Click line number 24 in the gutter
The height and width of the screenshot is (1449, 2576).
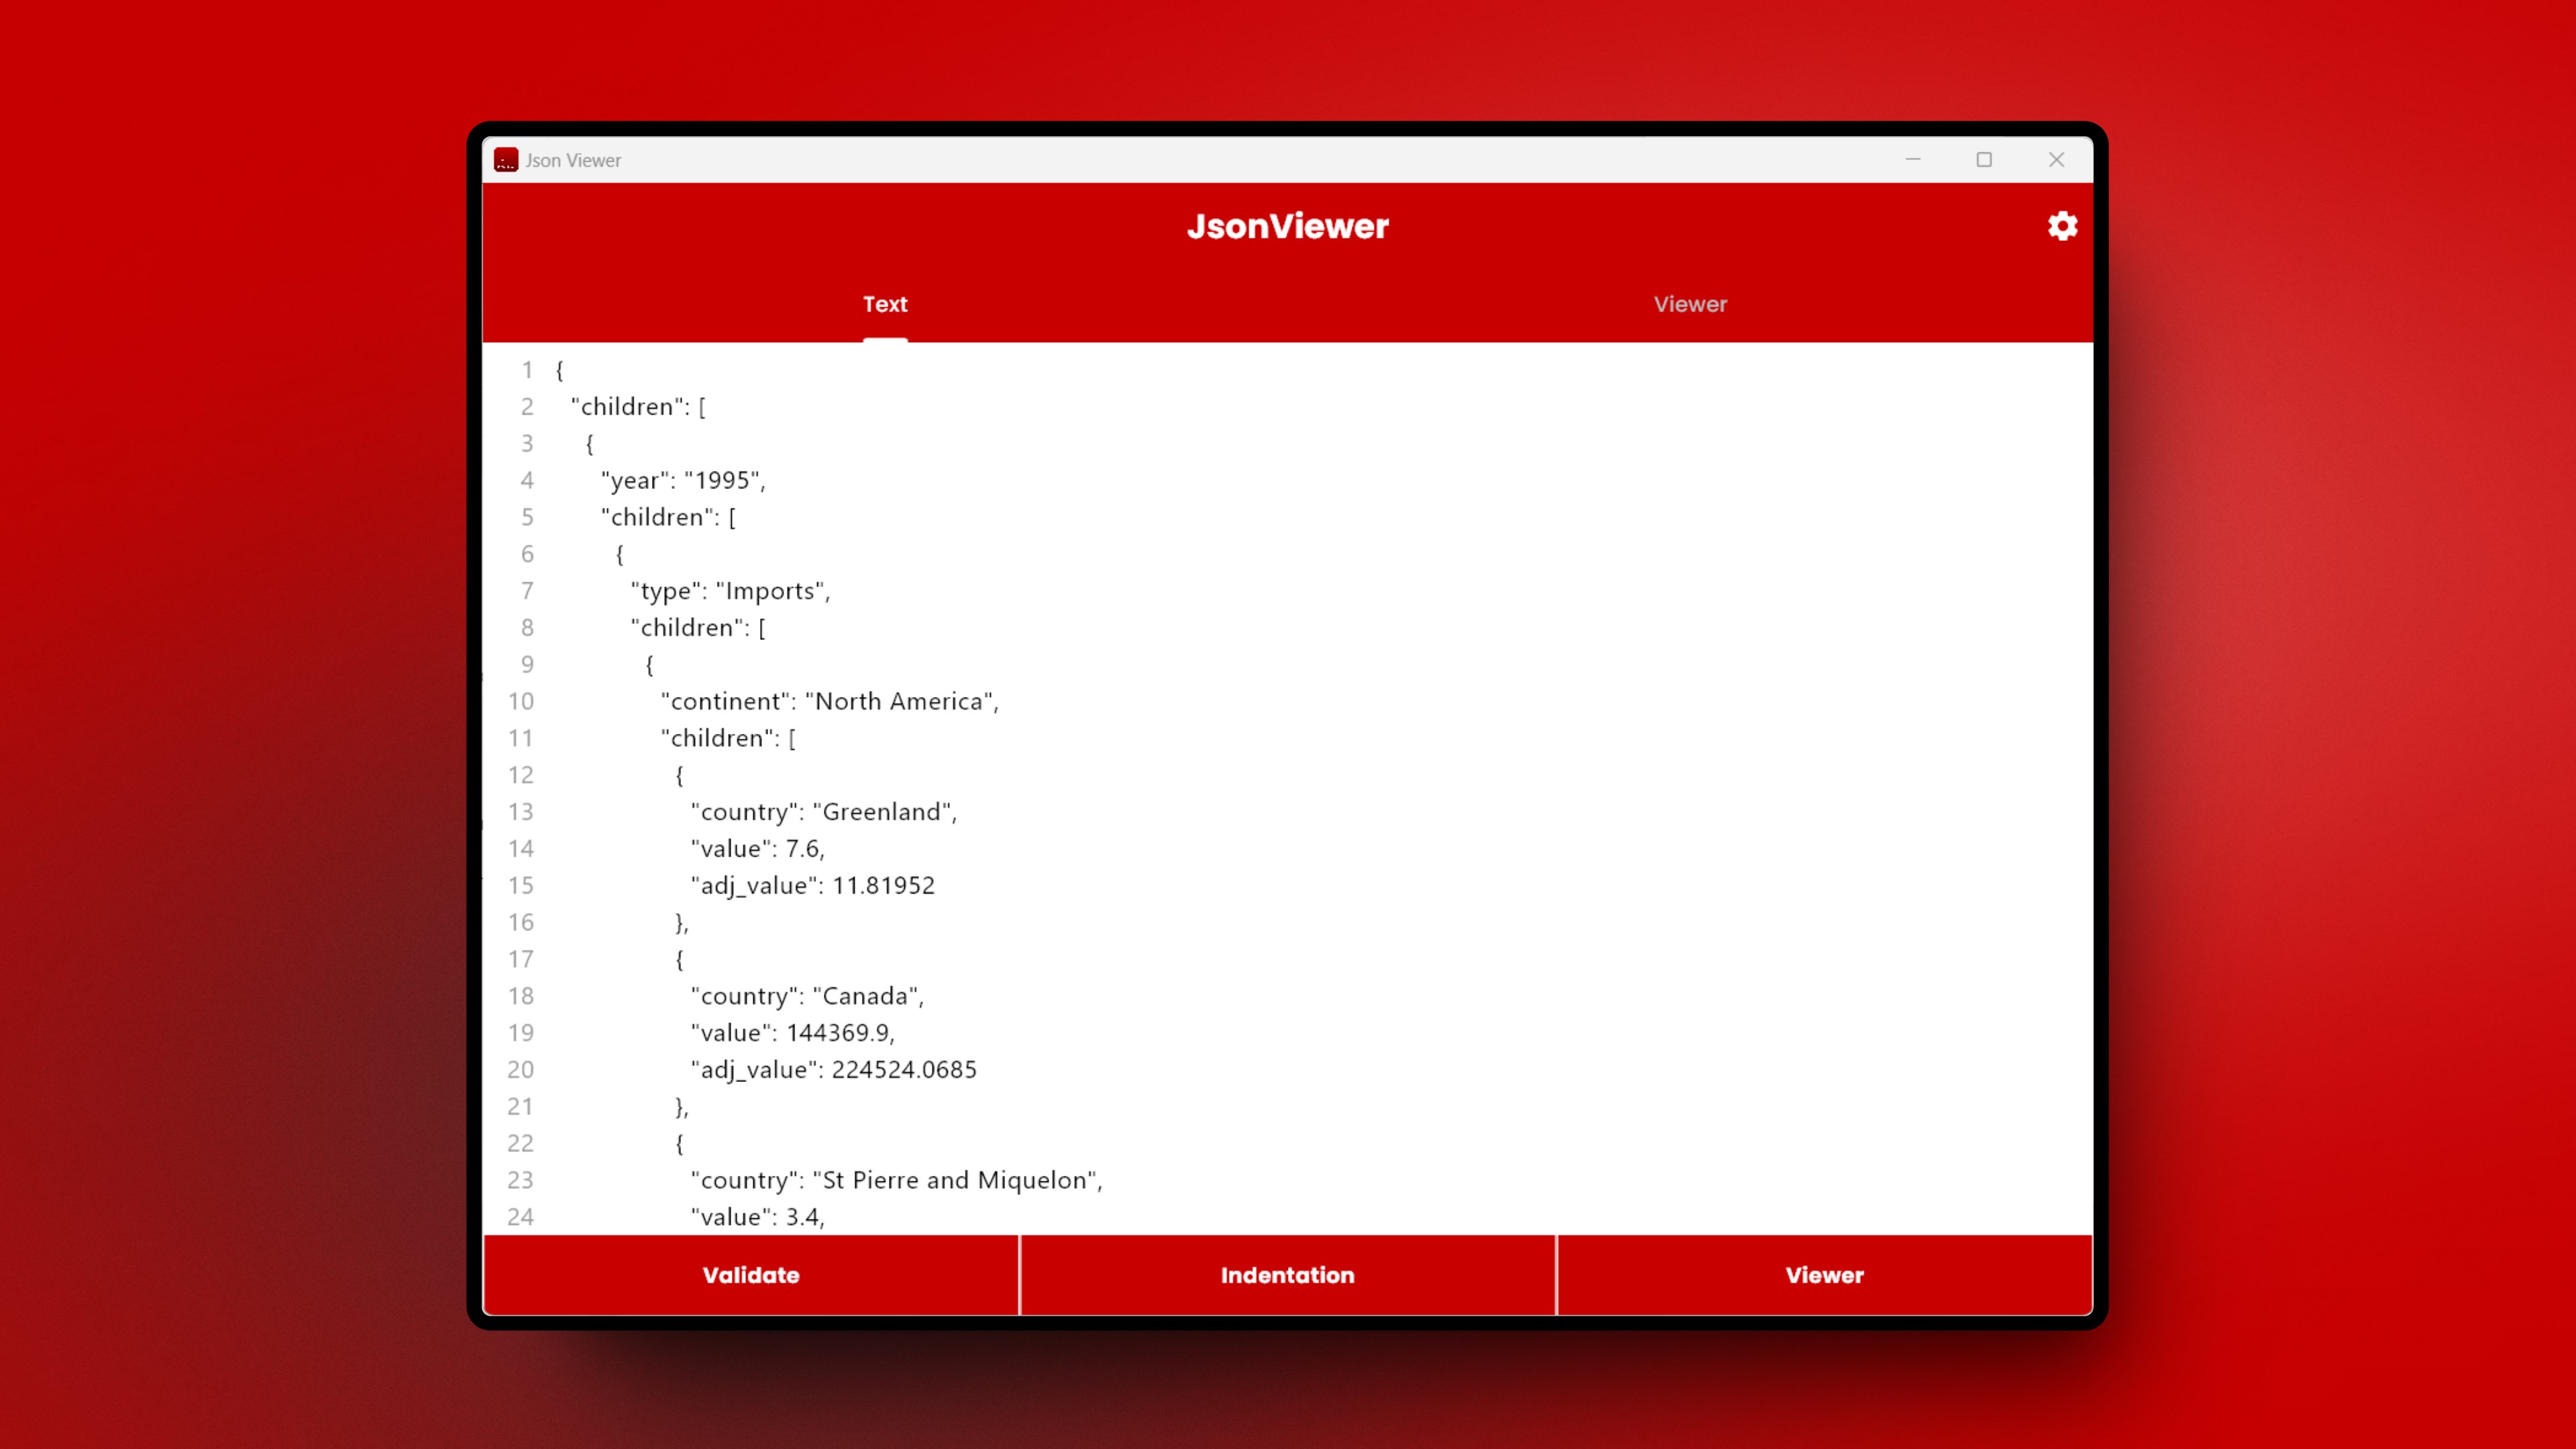[520, 1217]
